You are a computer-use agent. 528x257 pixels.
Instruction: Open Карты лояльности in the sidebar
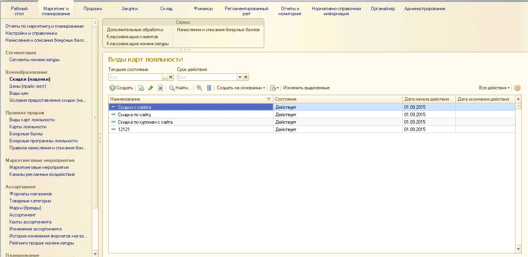28,127
